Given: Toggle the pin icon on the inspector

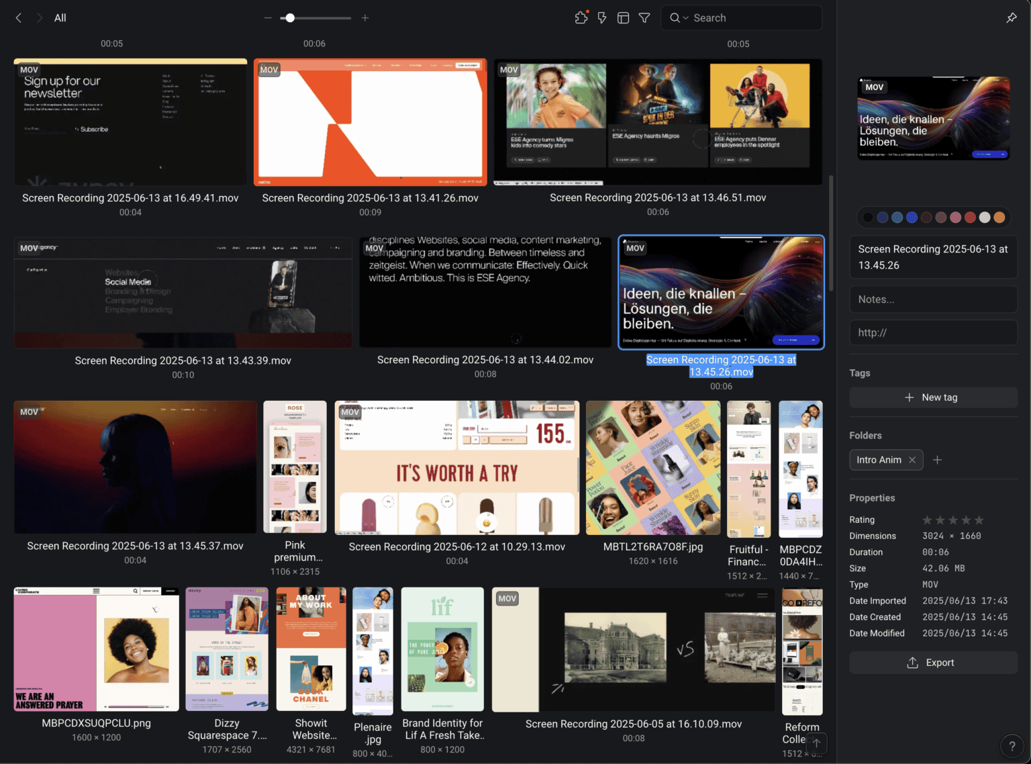Looking at the screenshot, I should (1012, 18).
